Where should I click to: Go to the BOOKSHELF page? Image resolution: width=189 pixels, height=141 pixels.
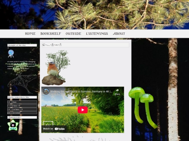coord(51,34)
